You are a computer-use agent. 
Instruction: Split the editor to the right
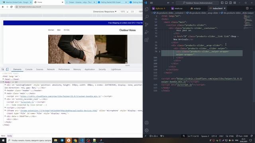(247, 8)
